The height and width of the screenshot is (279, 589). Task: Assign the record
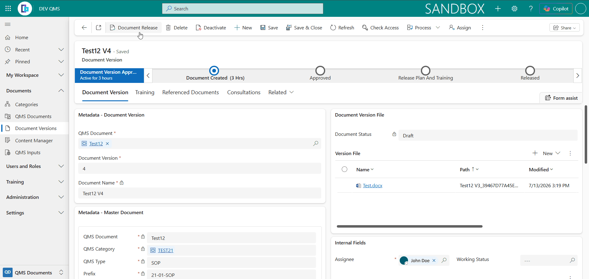tap(460, 28)
